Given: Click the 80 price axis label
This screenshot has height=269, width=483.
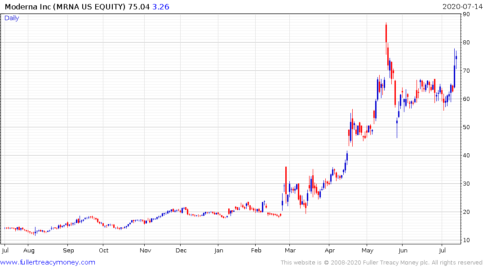Looking at the screenshot, I should (466, 43).
